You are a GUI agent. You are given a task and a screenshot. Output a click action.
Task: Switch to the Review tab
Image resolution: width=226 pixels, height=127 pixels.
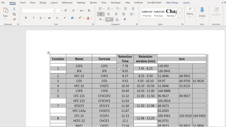point(93,2)
